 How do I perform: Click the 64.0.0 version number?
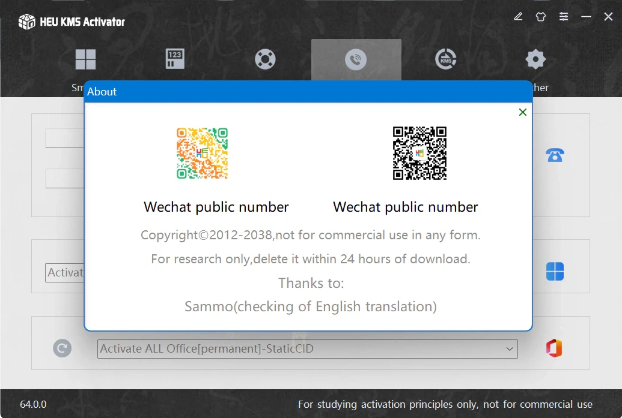click(x=33, y=404)
